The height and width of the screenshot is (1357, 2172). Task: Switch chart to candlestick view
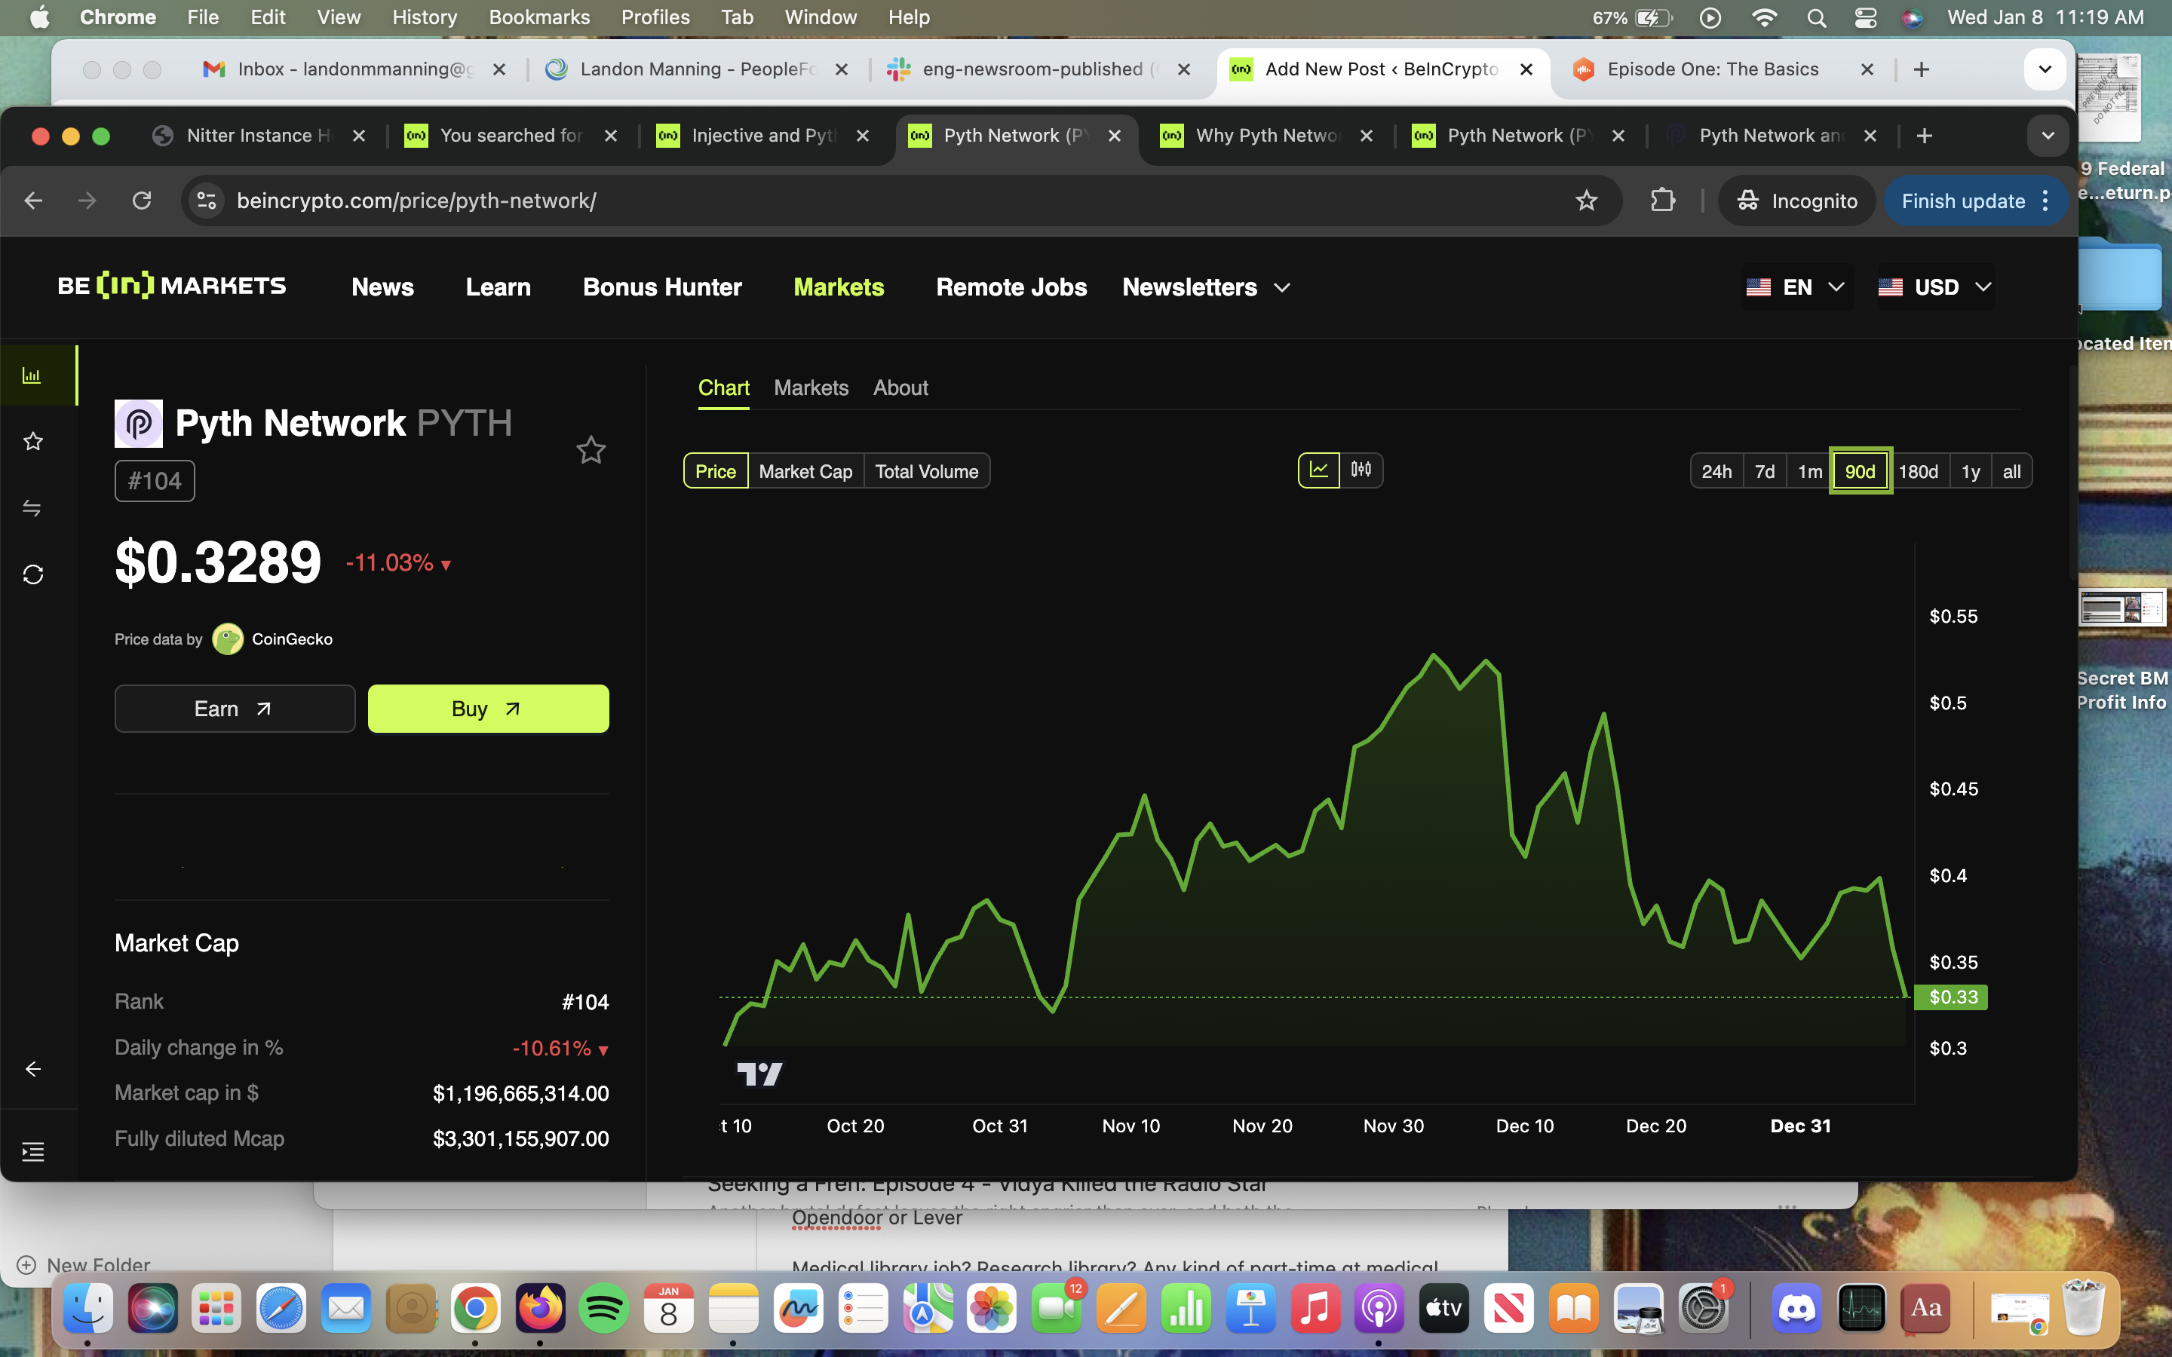pos(1361,470)
